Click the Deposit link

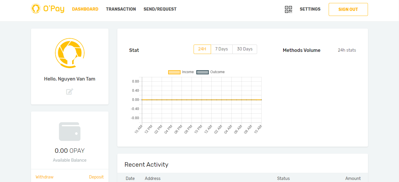click(96, 177)
